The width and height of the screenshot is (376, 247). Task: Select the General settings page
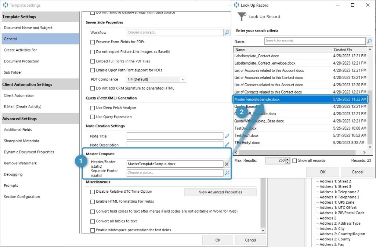40,39
